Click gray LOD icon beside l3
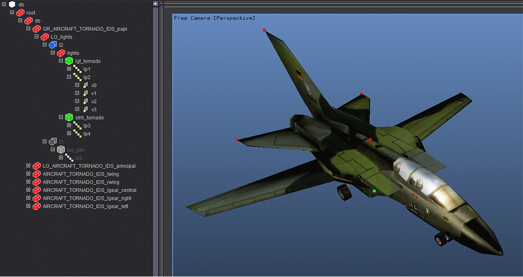 click(x=53, y=142)
